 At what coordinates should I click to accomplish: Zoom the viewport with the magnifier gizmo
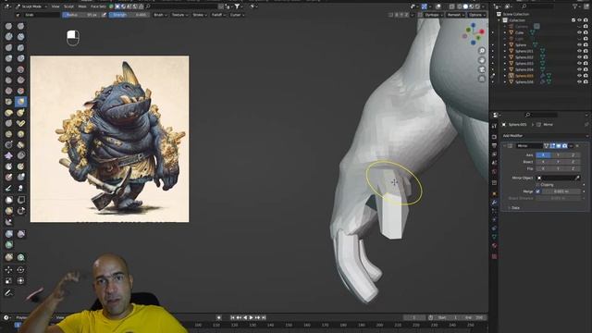point(482,51)
